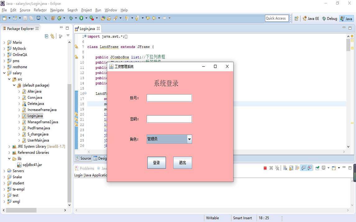
Task: Open the Refactor menu
Action: (40, 10)
